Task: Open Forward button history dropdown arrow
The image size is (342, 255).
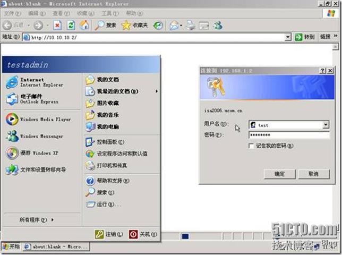Action: tap(47, 25)
